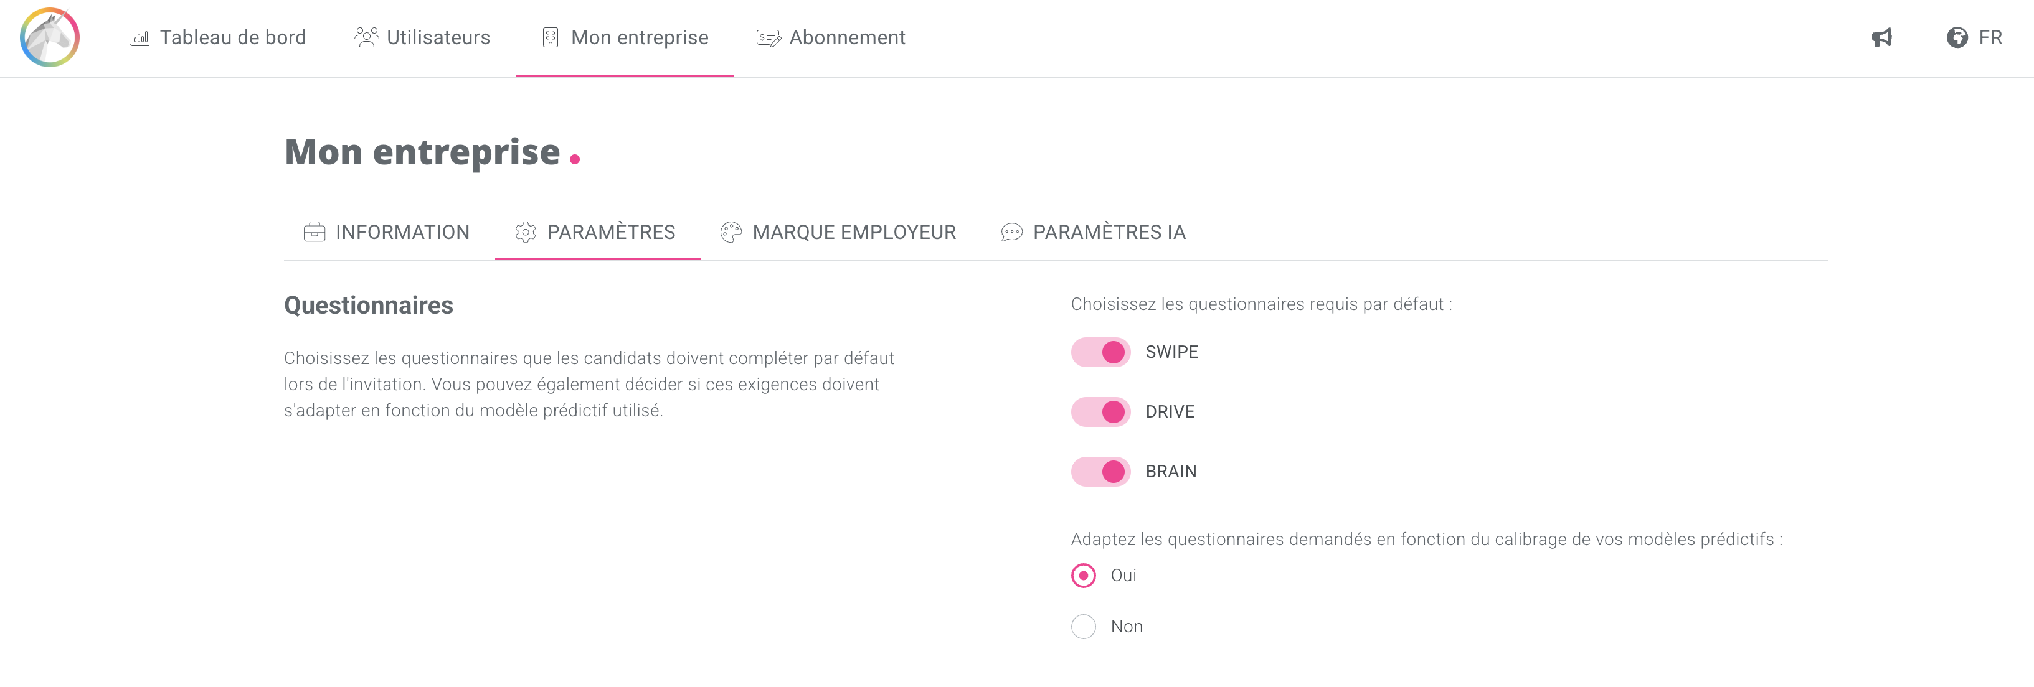Disable the SWIPE questionnaire toggle
This screenshot has height=687, width=2034.
1100,352
